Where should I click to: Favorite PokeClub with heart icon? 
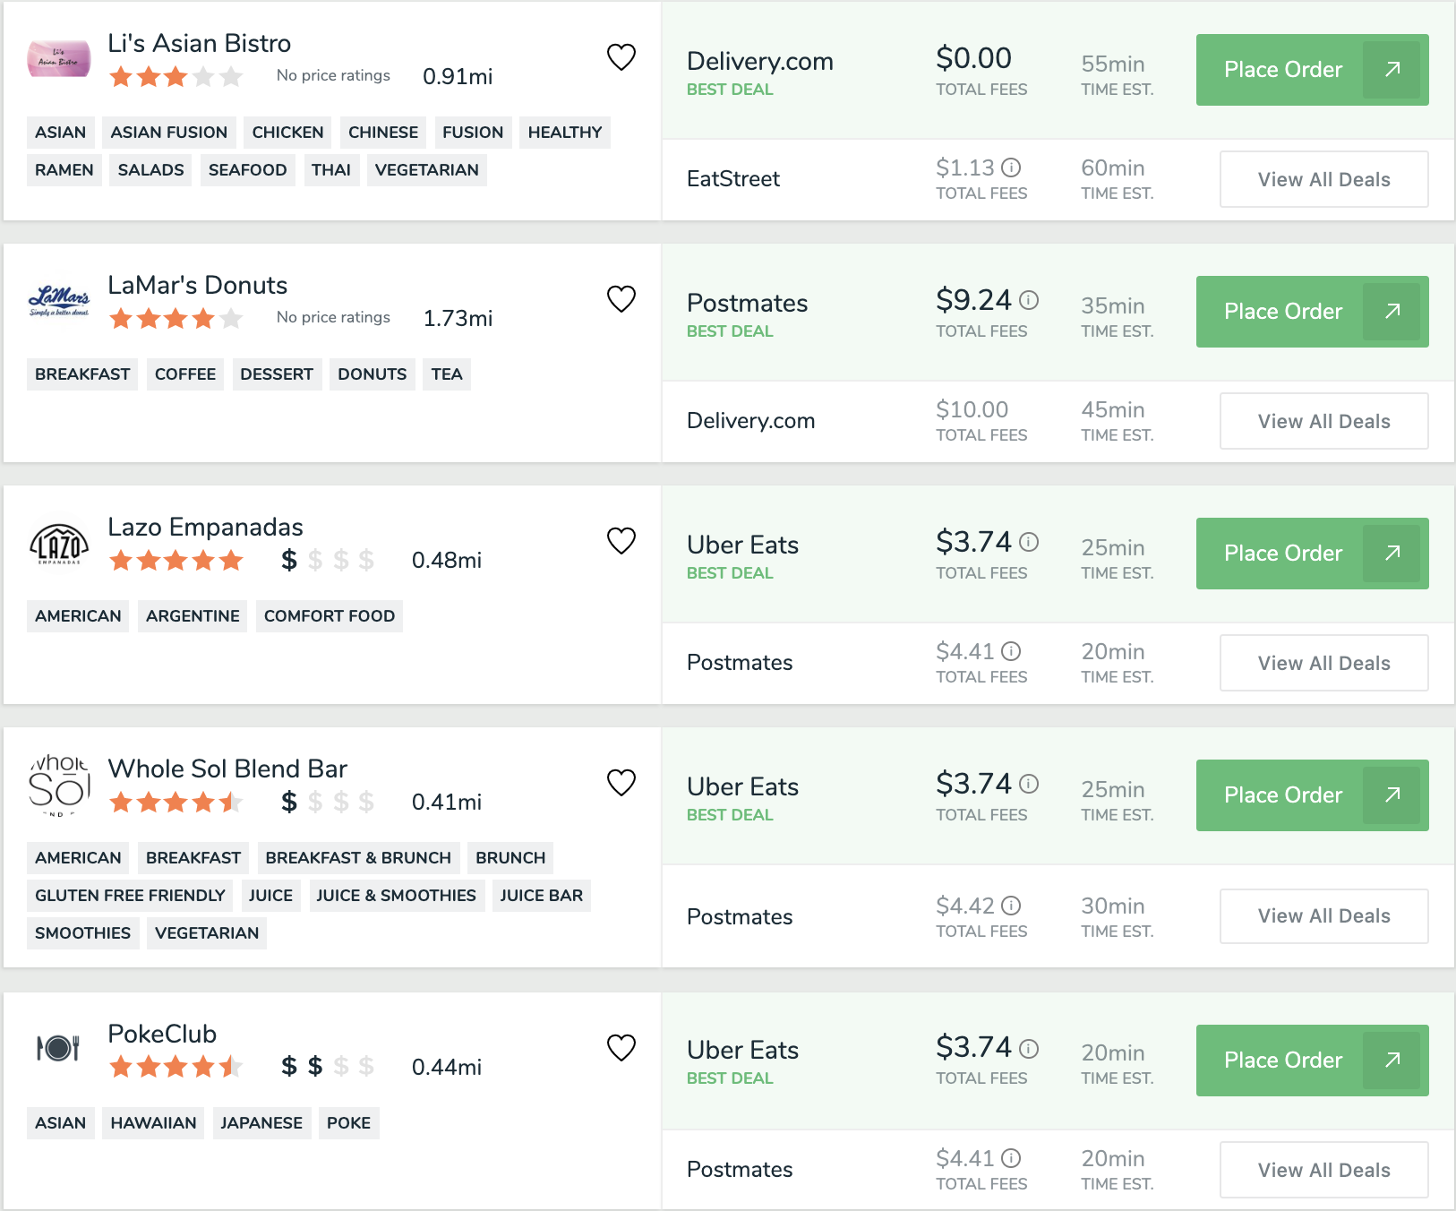(x=621, y=1048)
